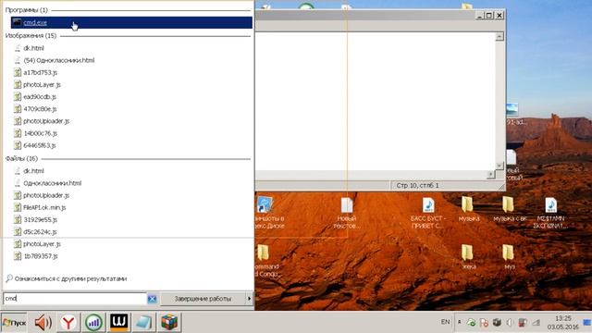Open photoLayer.js under the Файлы section
Screen dimensions: 592x333
[42, 244]
